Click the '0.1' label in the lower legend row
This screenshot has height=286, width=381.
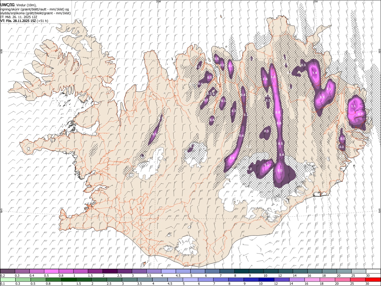click(x=2, y=284)
